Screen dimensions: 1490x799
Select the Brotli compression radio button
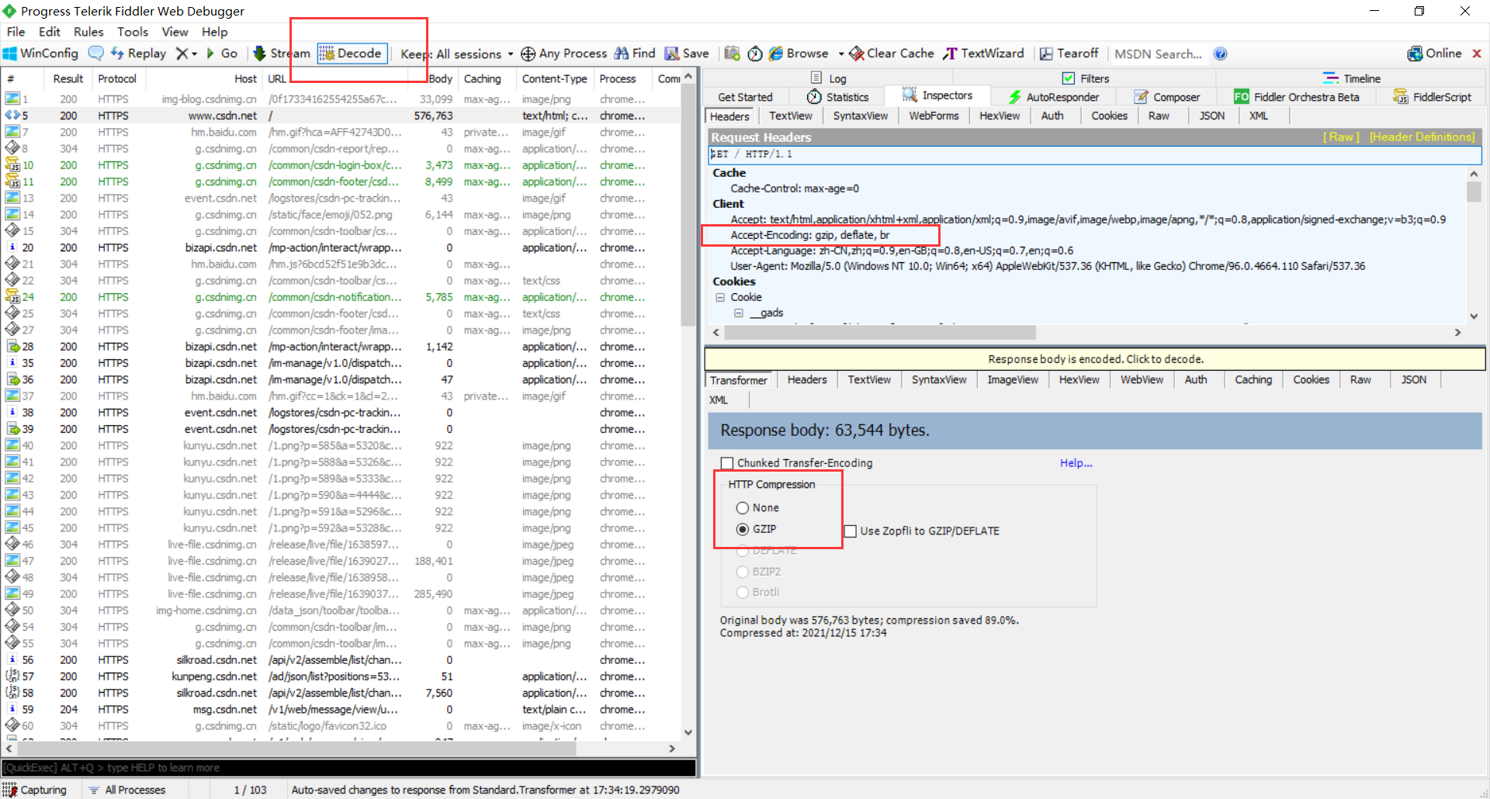point(743,592)
